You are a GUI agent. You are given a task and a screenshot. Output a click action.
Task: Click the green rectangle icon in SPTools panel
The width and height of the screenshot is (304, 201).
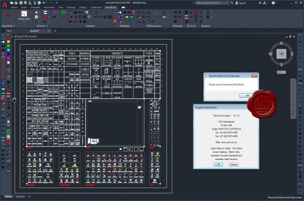click(63, 13)
